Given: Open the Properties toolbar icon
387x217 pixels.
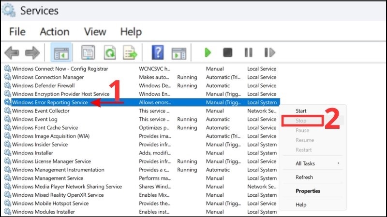Looking at the screenshot, I should coord(88,53).
